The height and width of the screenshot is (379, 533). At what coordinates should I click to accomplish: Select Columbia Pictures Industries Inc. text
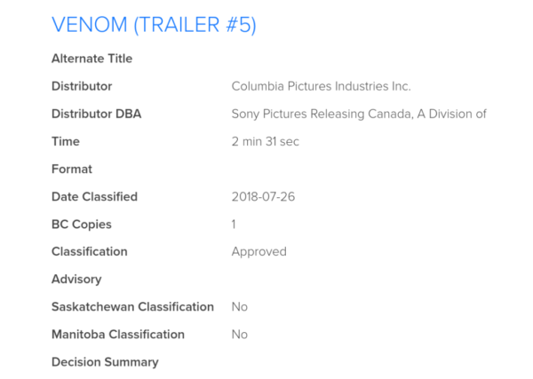point(321,86)
